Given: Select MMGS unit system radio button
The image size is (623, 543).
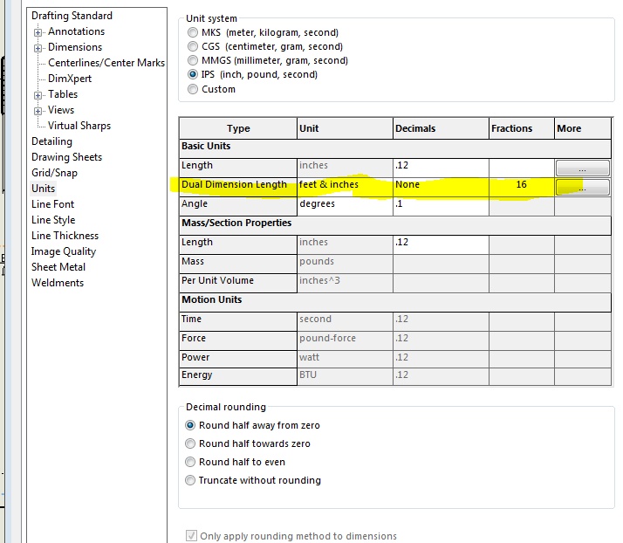Looking at the screenshot, I should pos(193,60).
